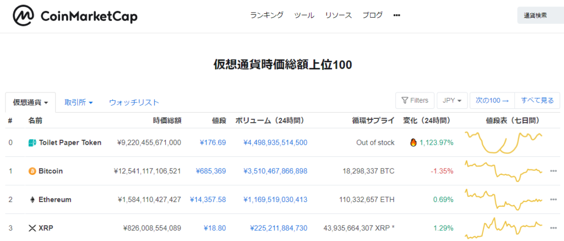Click the XRP cross logo icon
Viewport: 564px width, 241px height.
32,228
